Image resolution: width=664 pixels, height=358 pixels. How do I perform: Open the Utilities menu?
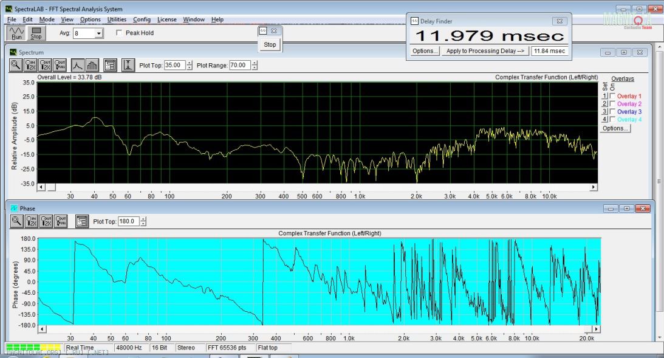[x=117, y=19]
